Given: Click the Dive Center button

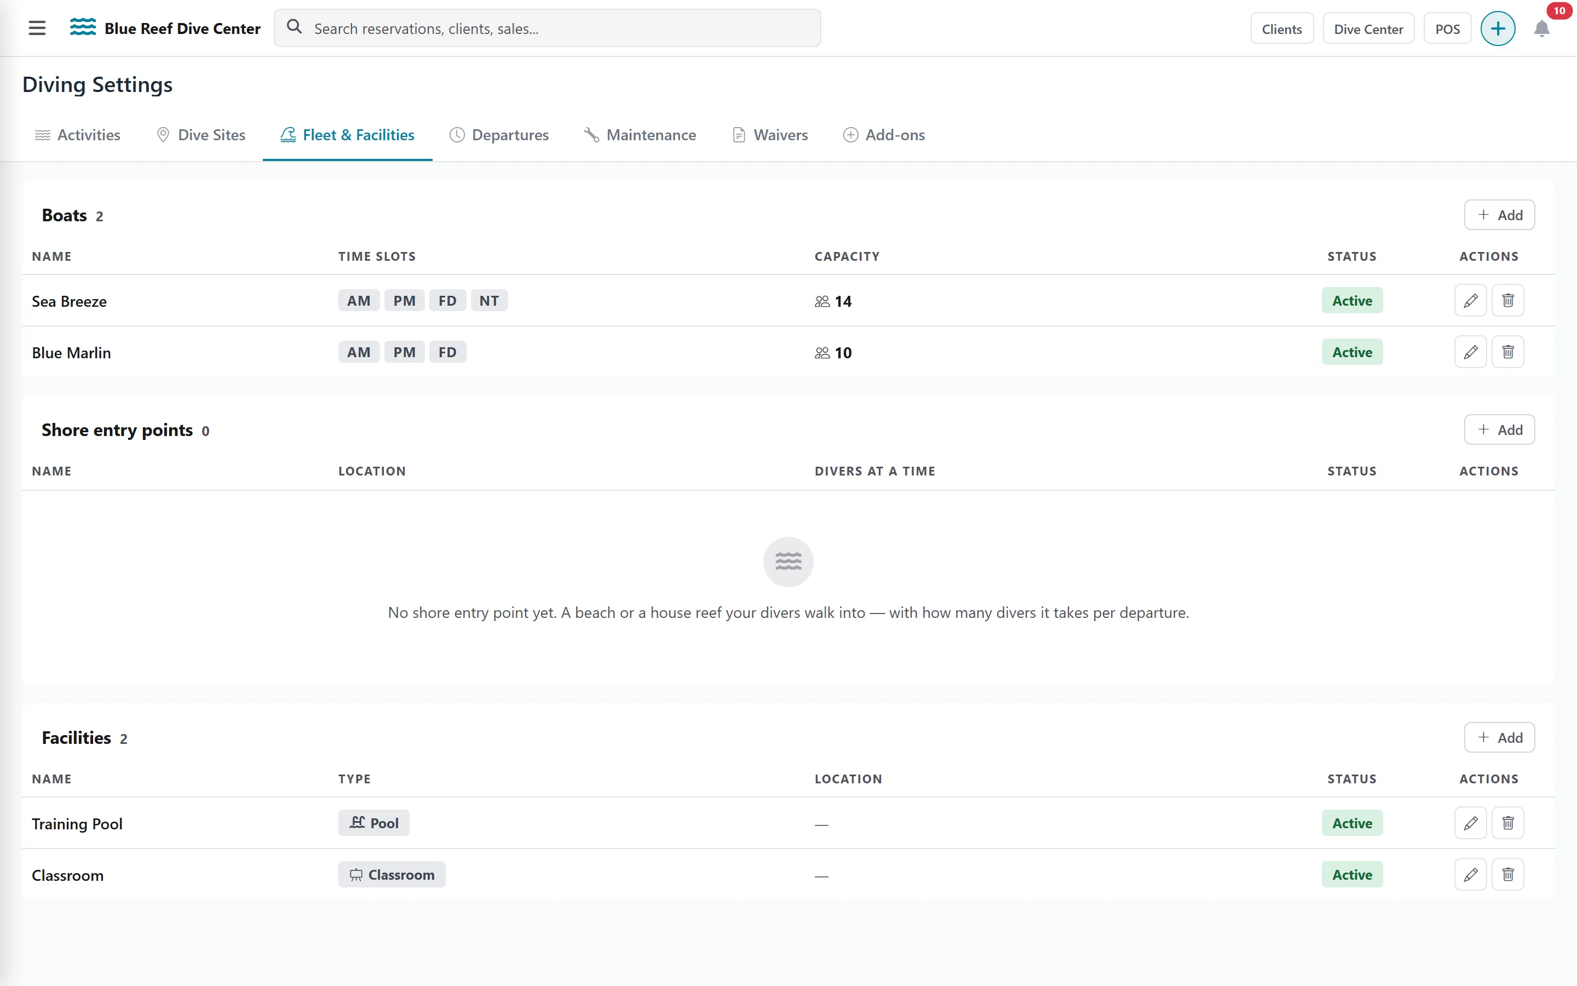Looking at the screenshot, I should (x=1368, y=28).
